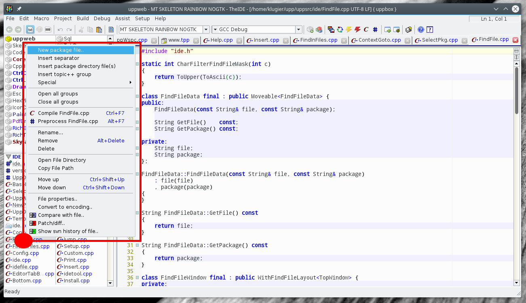Click the editor's vertical scrollbar thumb
Viewport: 526px width, 303px height.
[x=516, y=91]
